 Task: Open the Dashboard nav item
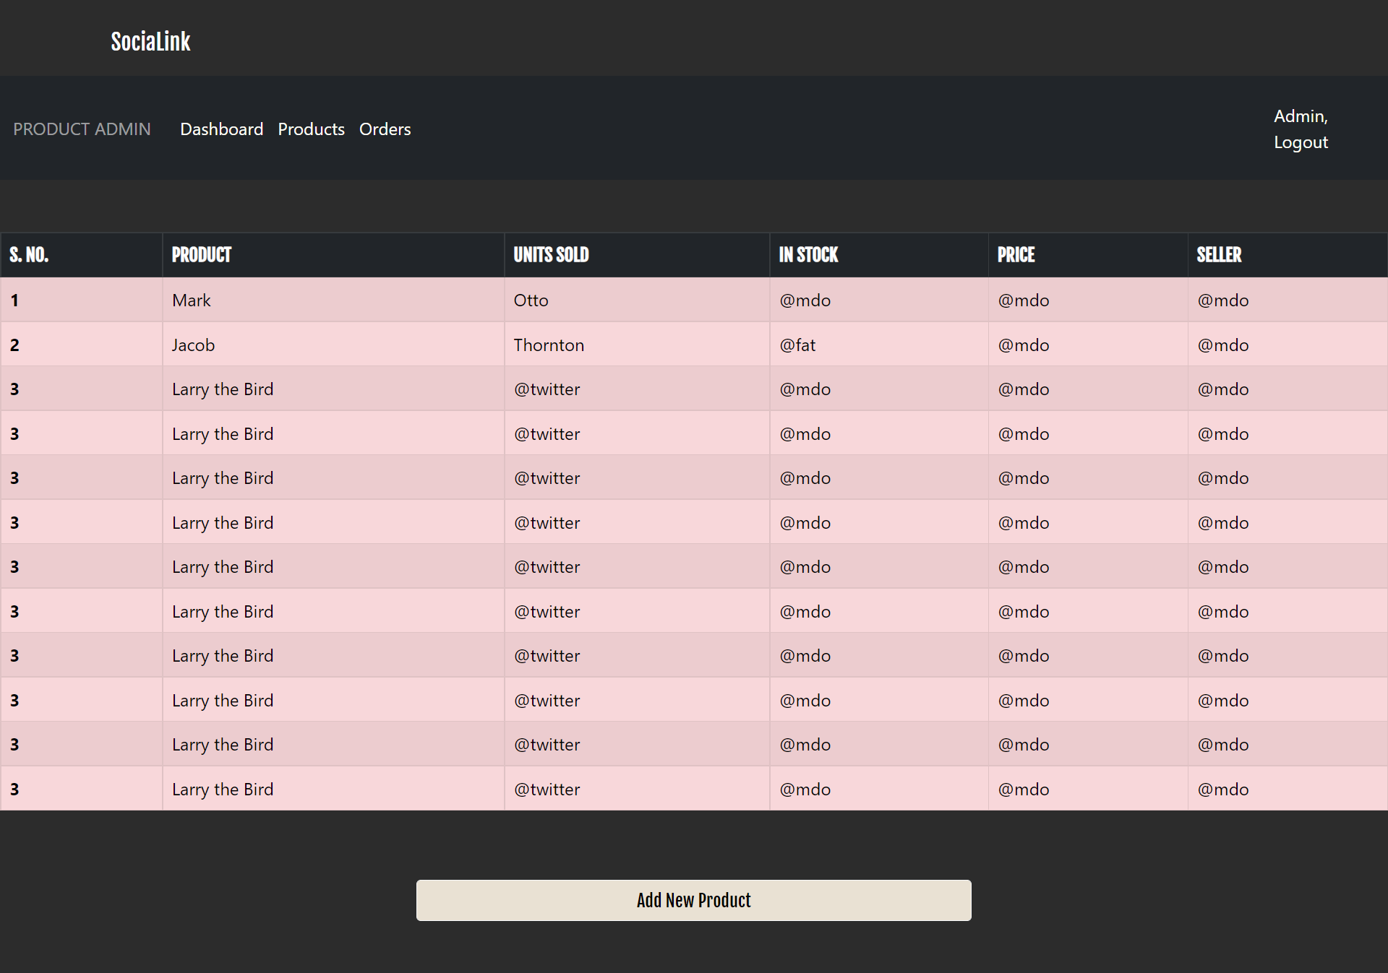point(221,129)
